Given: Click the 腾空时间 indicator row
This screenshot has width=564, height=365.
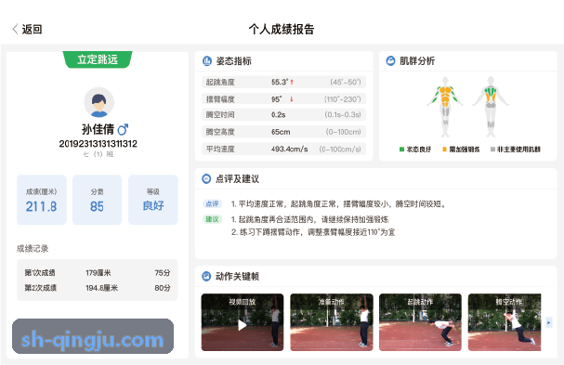Looking at the screenshot, I should [x=283, y=115].
